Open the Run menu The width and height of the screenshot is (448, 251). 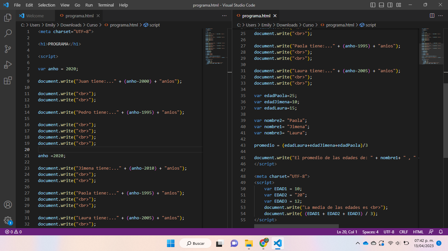click(x=89, y=5)
